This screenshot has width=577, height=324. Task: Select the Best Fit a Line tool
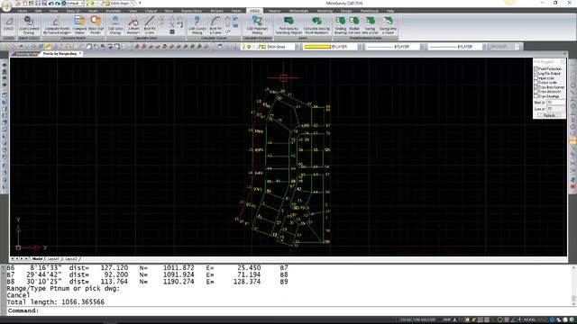click(x=150, y=24)
